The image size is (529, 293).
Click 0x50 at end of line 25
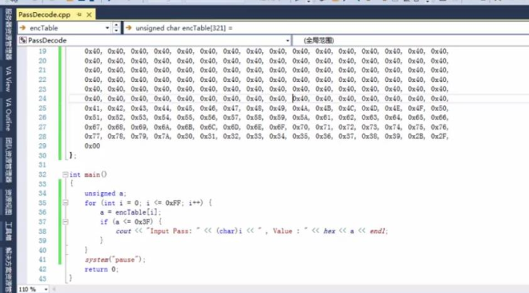point(439,108)
